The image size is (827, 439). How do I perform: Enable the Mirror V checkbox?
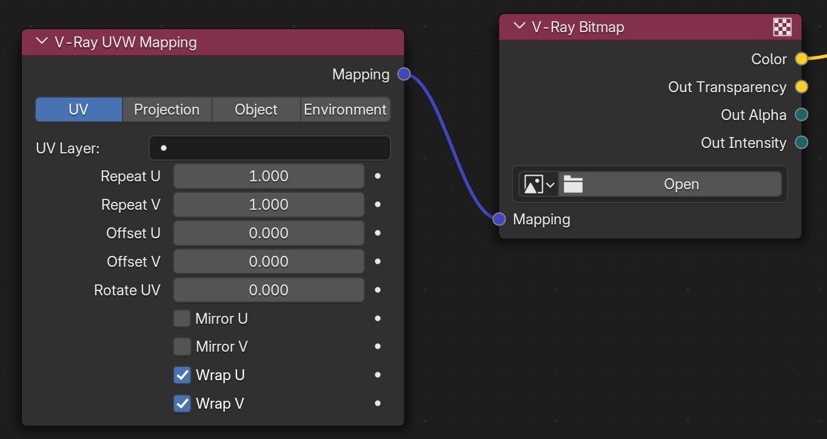point(182,347)
